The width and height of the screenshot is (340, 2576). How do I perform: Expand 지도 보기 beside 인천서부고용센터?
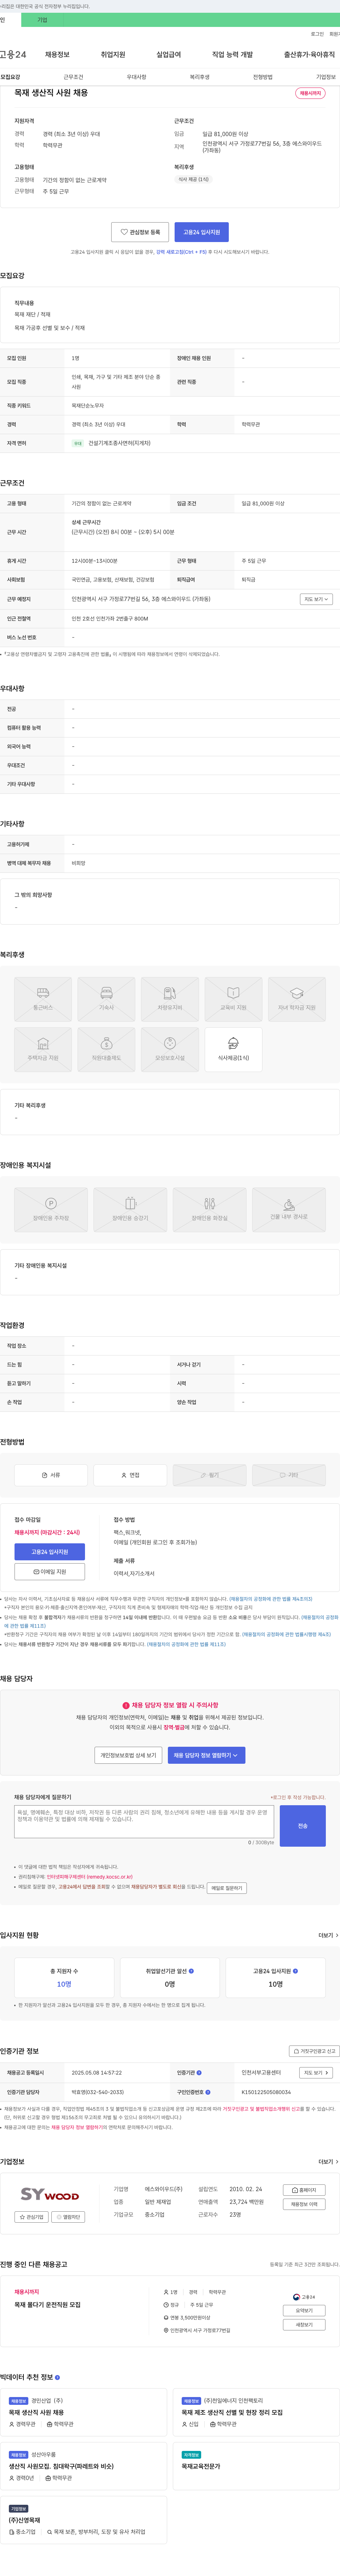316,2073
